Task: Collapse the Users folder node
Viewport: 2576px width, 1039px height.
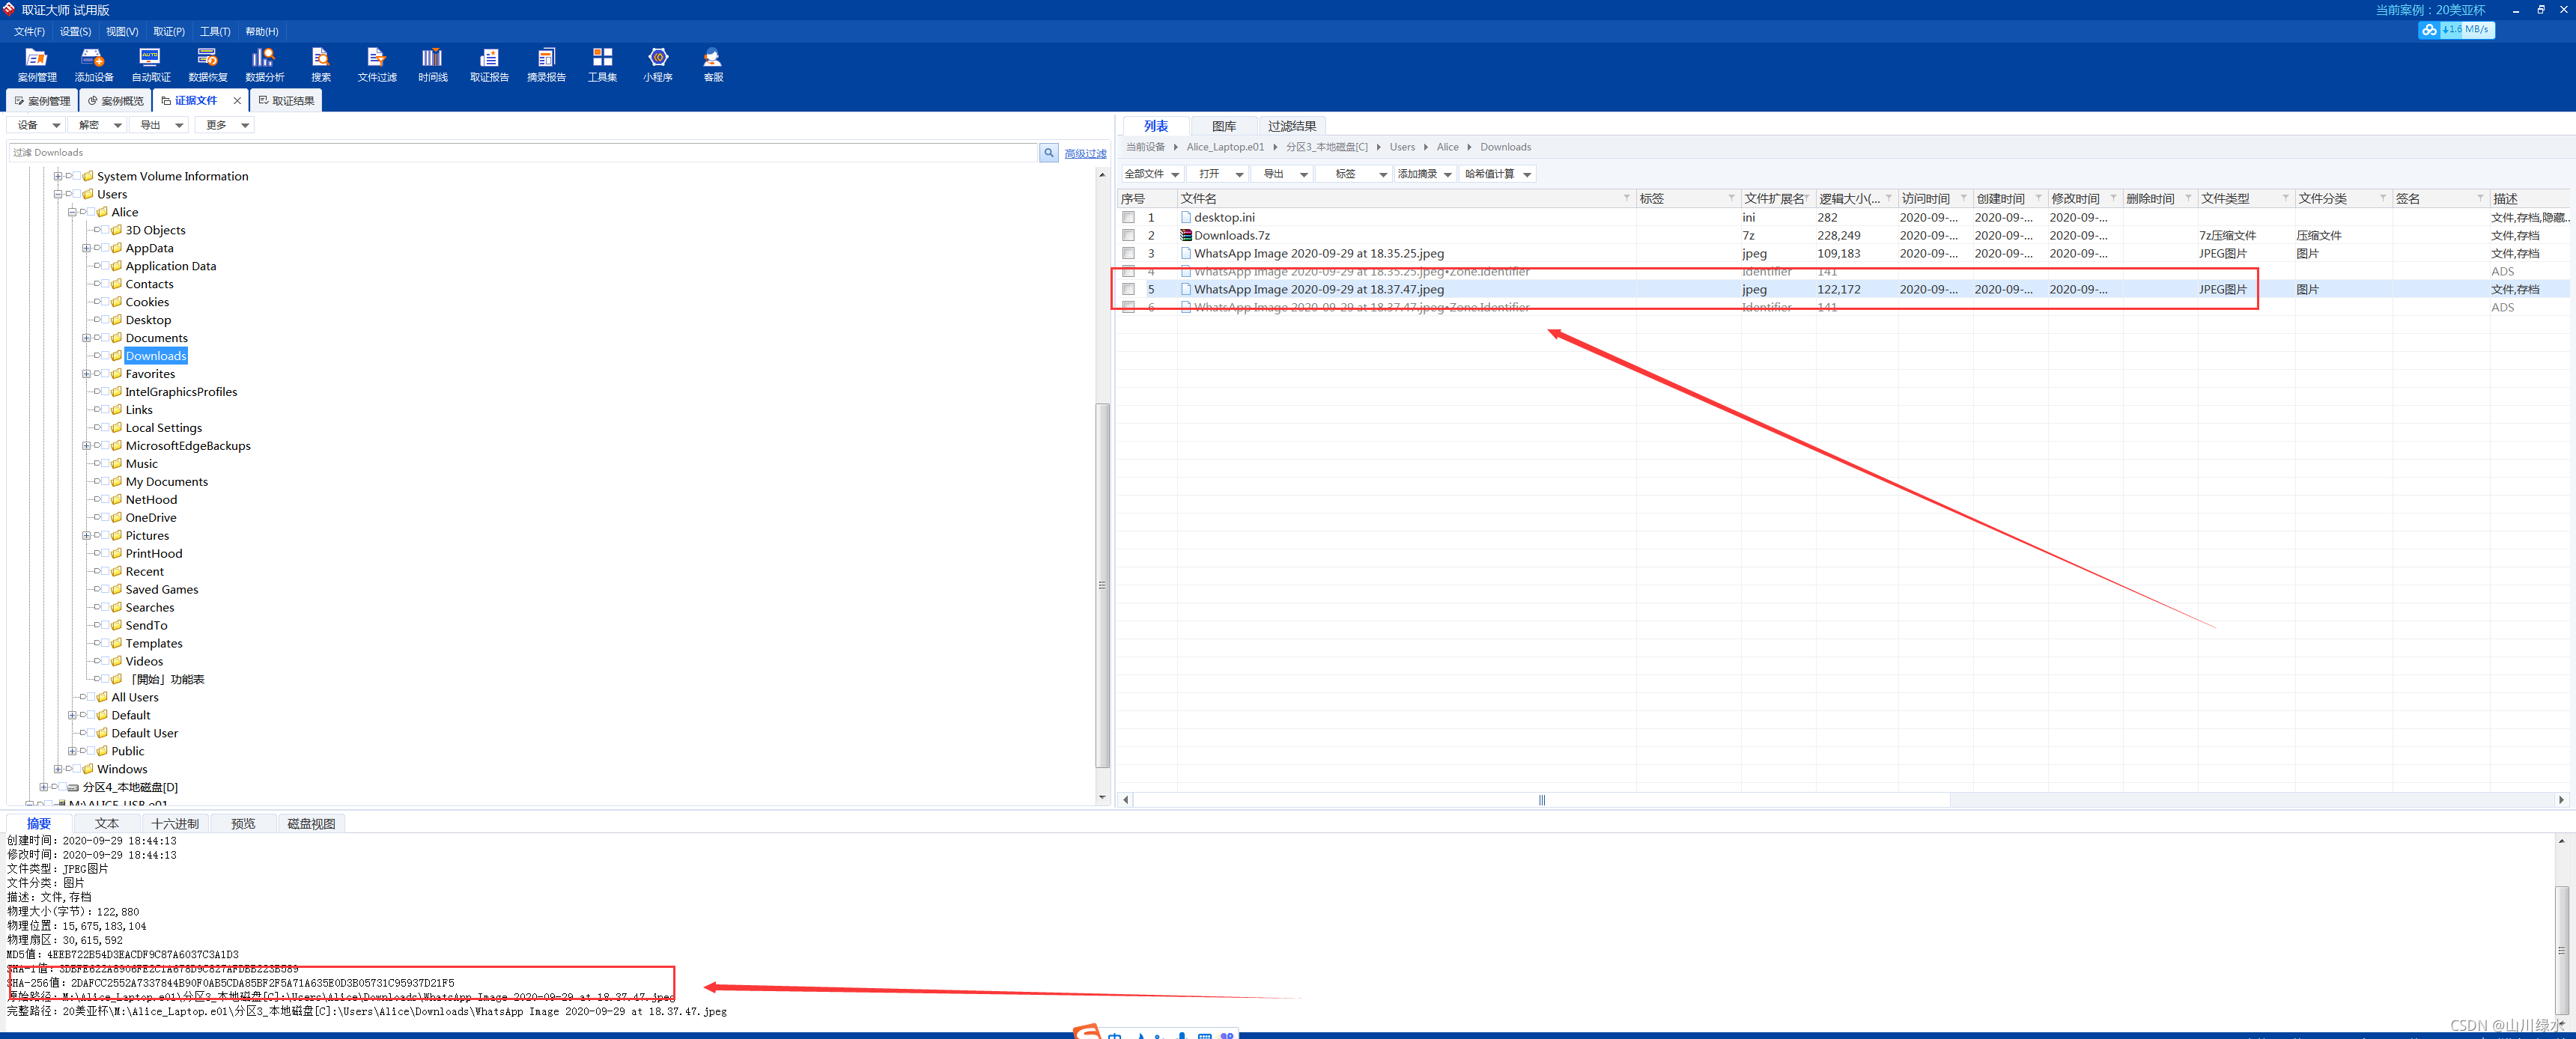Action: (58, 194)
